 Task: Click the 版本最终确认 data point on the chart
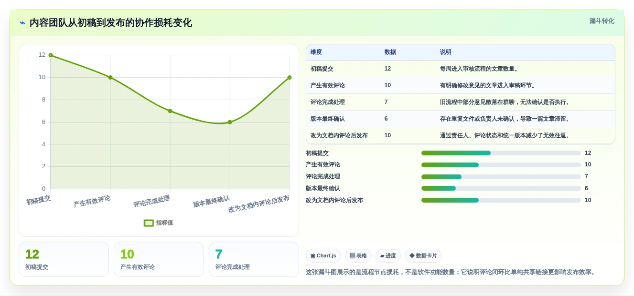pos(230,122)
